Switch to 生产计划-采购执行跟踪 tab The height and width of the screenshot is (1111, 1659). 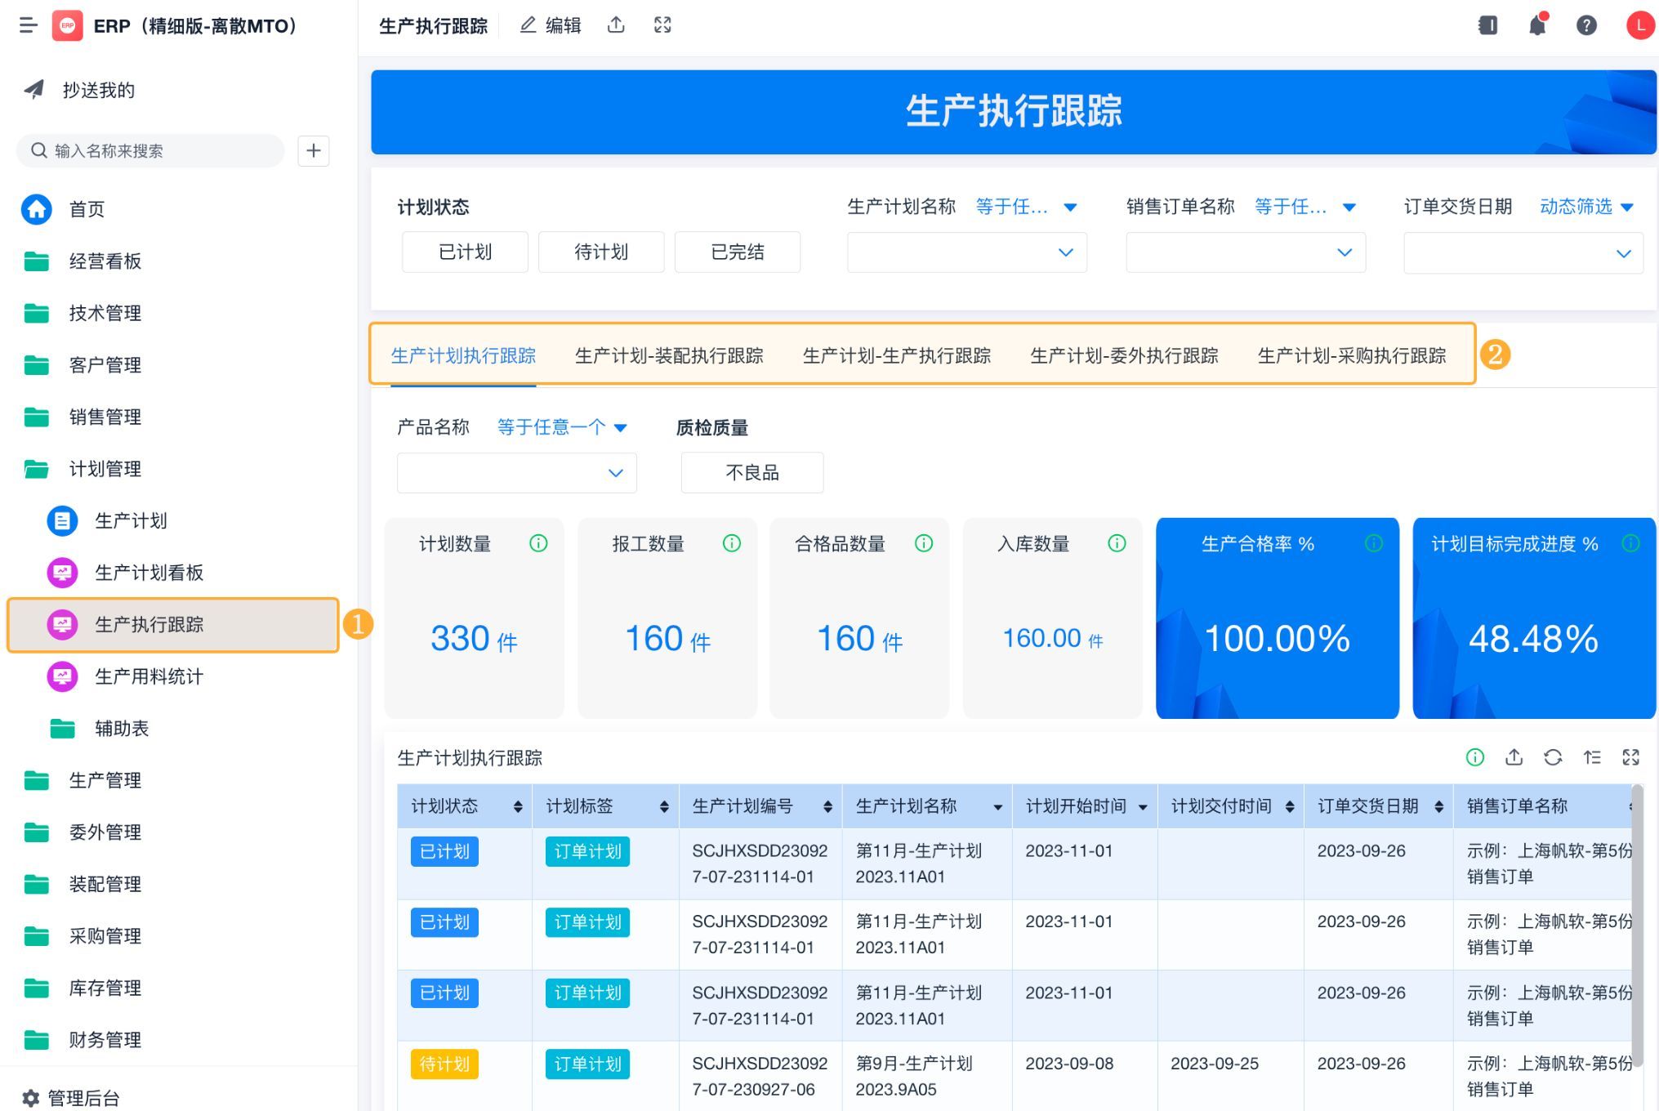[1351, 355]
